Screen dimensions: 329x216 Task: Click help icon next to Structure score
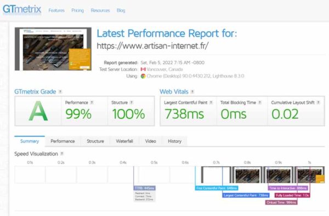pos(132,103)
